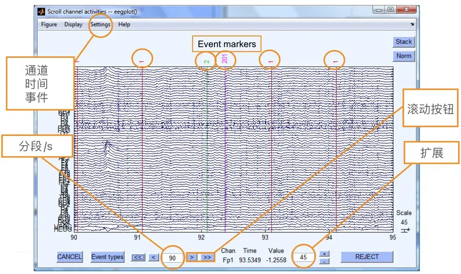Open the Event types legend

107,257
